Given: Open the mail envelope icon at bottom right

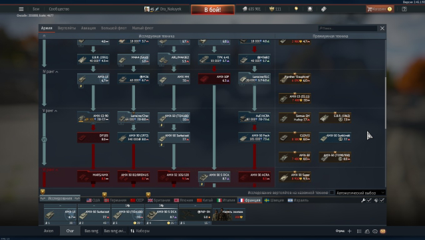Looking at the screenshot, I should pyautogui.click(x=382, y=231).
